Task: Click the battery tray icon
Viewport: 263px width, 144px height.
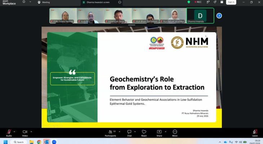Action: (x=245, y=142)
